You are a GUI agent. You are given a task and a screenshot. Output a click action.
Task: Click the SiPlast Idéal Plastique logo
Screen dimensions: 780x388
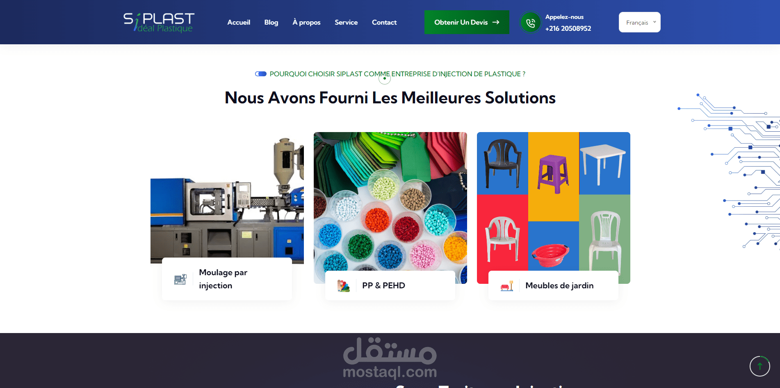(x=159, y=22)
